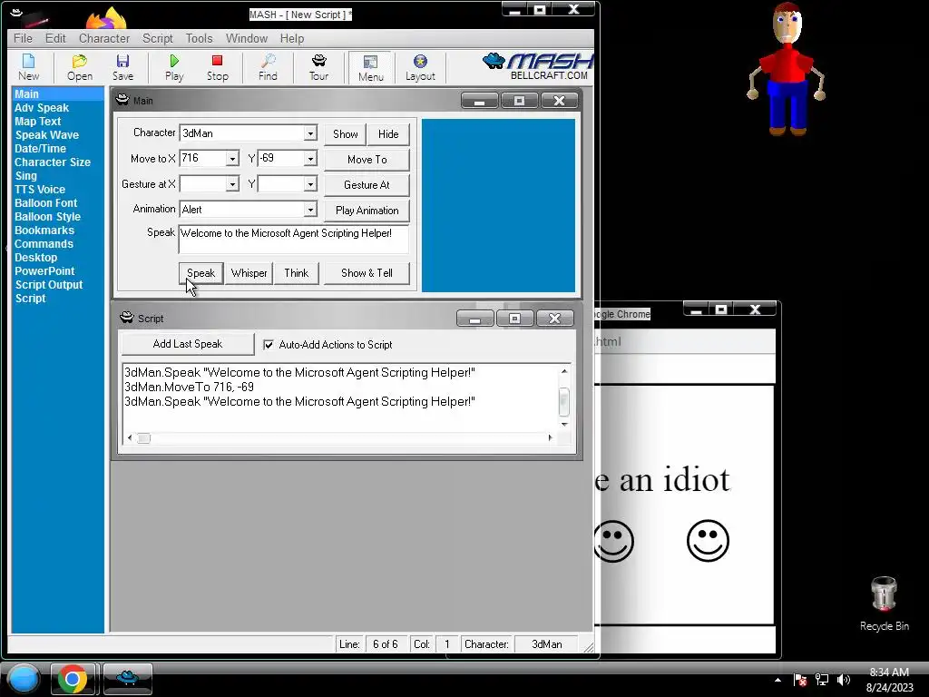The height and width of the screenshot is (697, 929).
Task: Show hidden tray icons arrow
Action: [x=777, y=680]
